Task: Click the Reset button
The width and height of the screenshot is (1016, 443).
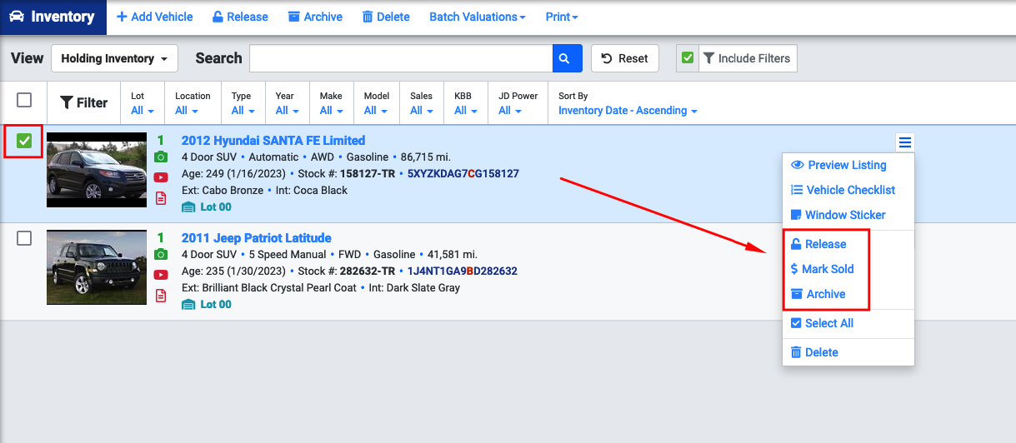Action: 624,58
